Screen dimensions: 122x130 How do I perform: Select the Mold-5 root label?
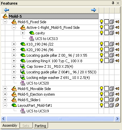pyautogui.click(x=15, y=16)
